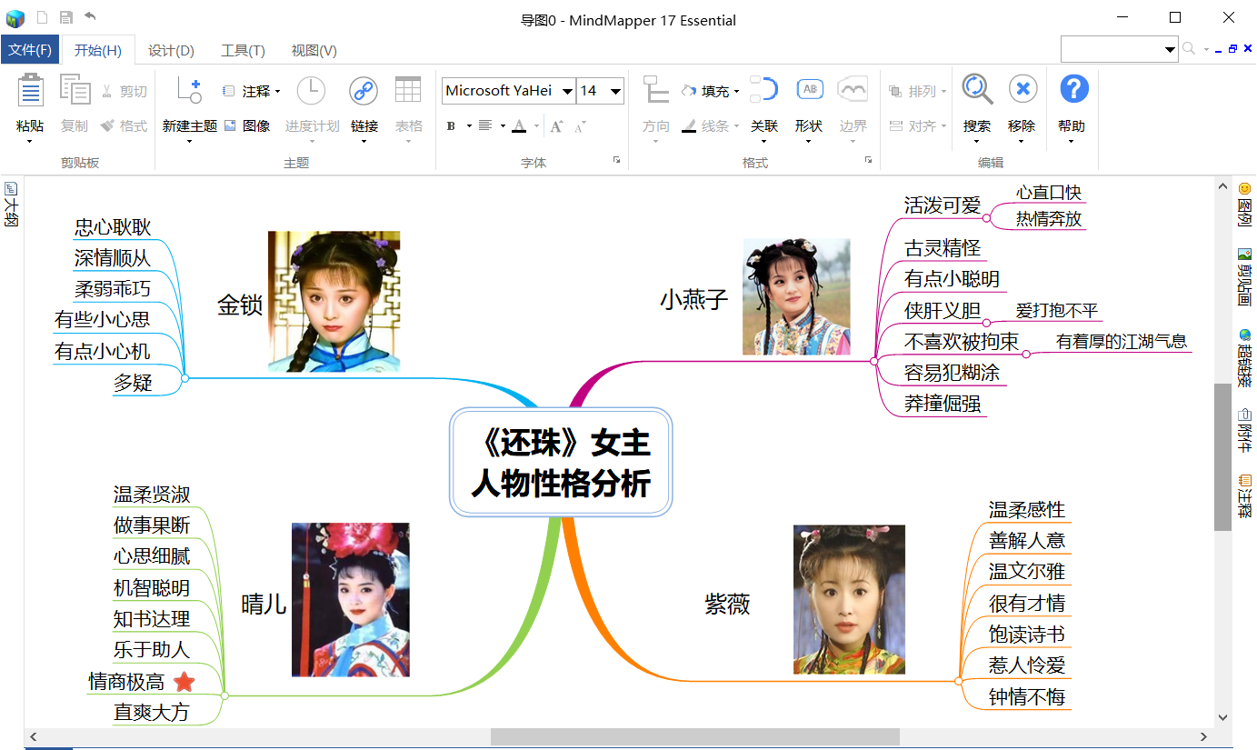
Task: Open the font size 14 dropdown
Action: click(615, 91)
